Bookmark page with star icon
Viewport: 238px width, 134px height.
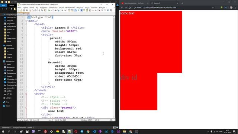coord(213,7)
